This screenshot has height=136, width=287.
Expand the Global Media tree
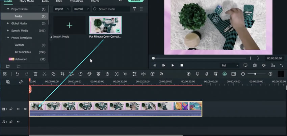pos(8,23)
